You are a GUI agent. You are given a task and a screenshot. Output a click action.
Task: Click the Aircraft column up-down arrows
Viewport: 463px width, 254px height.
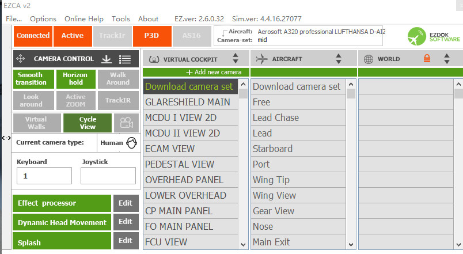click(339, 59)
